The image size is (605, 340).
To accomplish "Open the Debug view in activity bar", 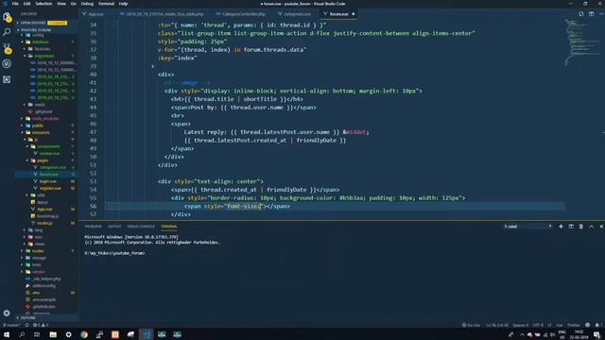I will [7, 63].
